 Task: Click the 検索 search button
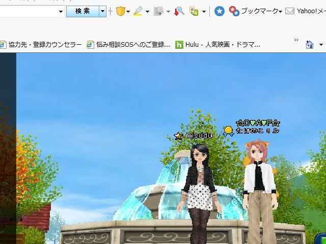coord(83,11)
